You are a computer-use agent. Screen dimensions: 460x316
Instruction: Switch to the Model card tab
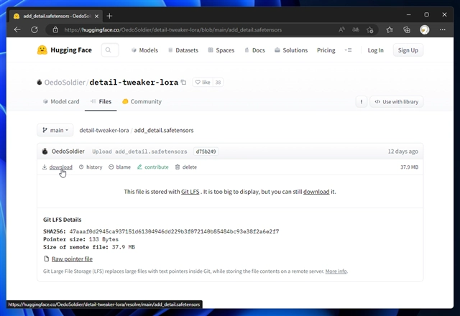(61, 101)
